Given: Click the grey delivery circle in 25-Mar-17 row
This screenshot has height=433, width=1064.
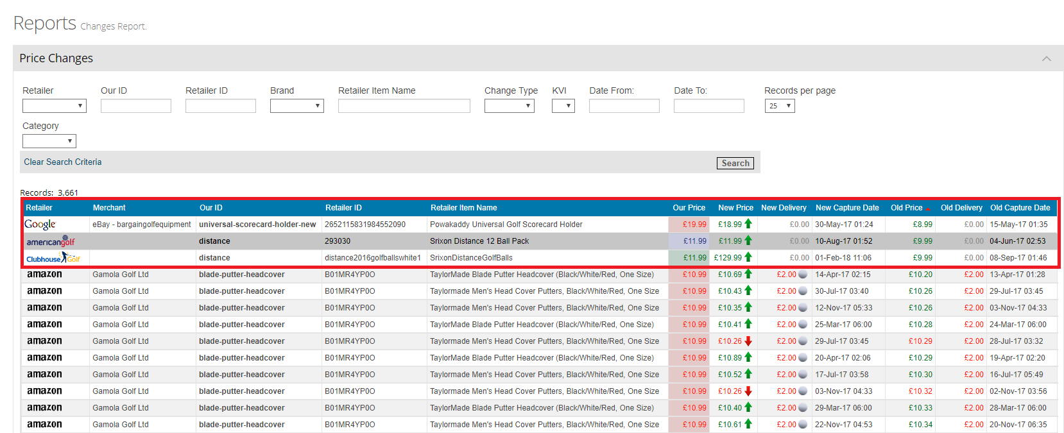Looking at the screenshot, I should pos(802,325).
